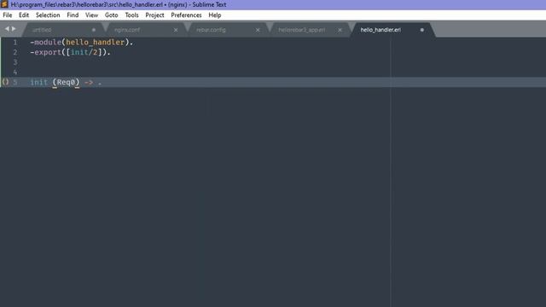Click the hello_handler module name in code
546x307 pixels.
click(x=95, y=42)
